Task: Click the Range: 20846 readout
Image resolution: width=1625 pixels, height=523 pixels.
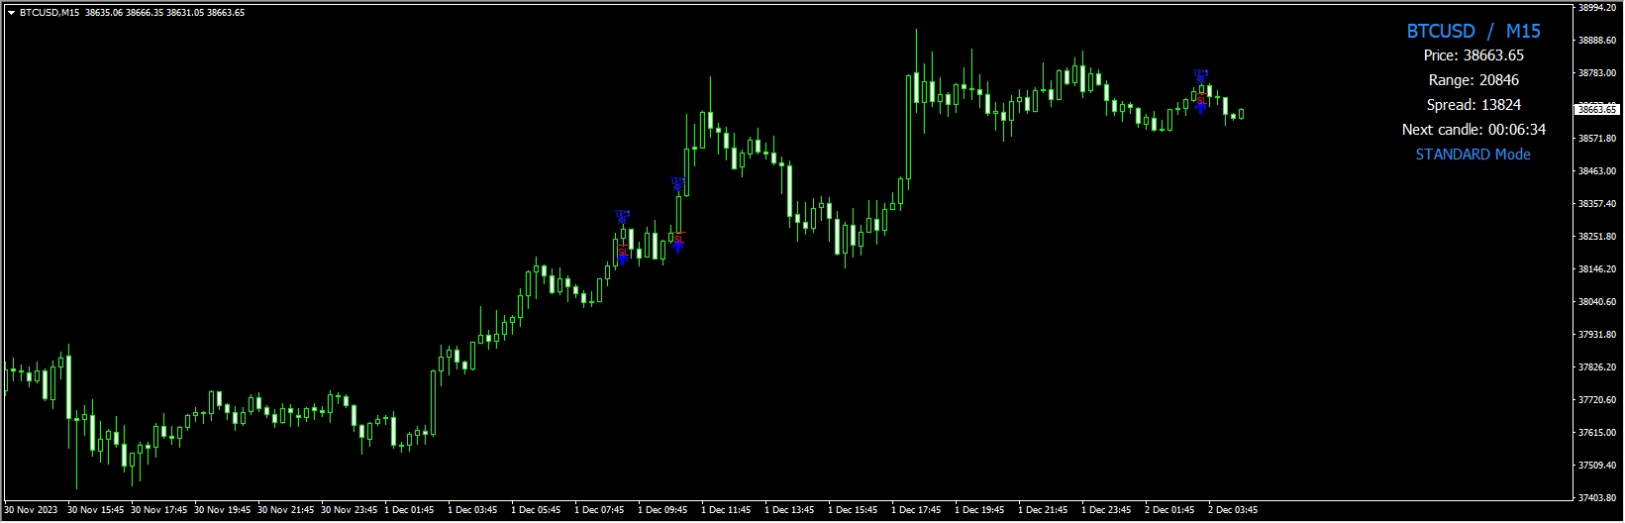Action: (1473, 80)
